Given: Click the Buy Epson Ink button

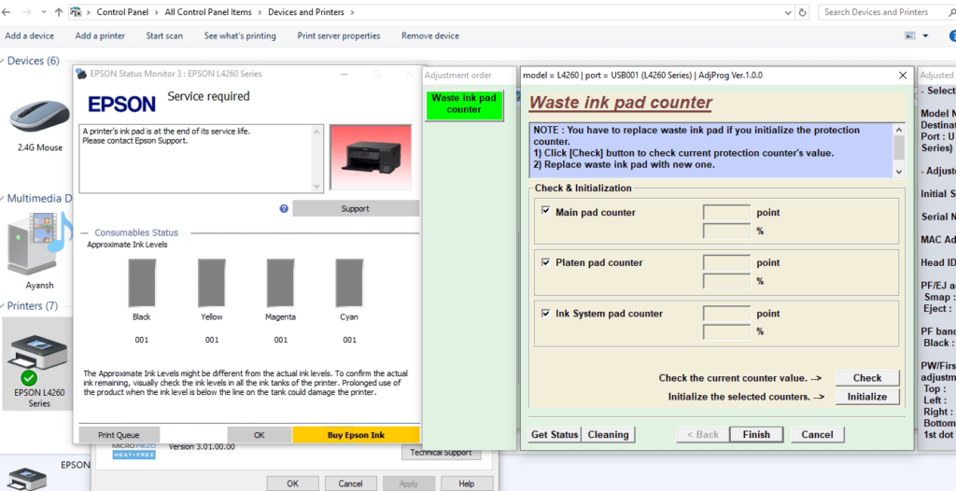Looking at the screenshot, I should tap(356, 435).
